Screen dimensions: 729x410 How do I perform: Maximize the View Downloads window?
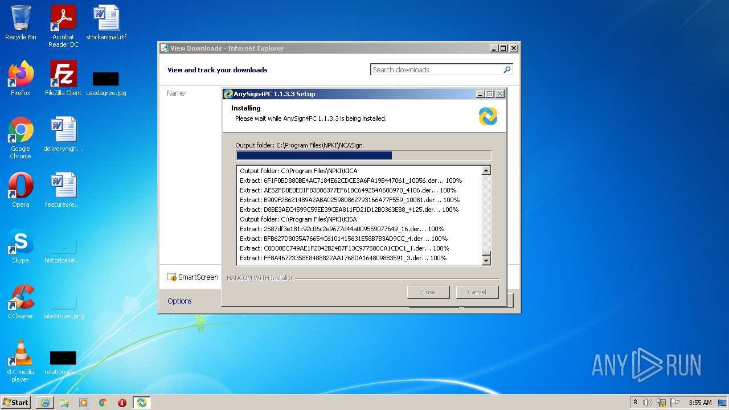503,48
